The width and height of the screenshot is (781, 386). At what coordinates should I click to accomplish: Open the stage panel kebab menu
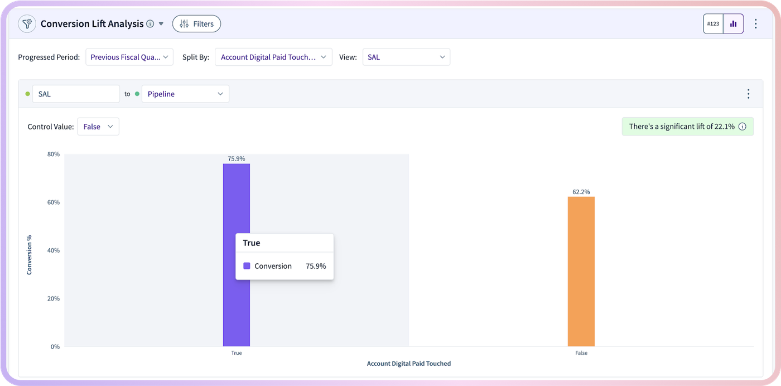[x=749, y=94]
